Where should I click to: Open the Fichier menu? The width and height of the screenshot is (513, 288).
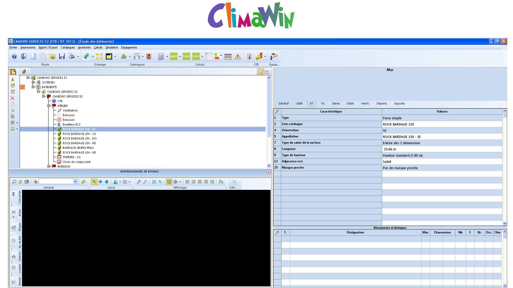(x=13, y=47)
